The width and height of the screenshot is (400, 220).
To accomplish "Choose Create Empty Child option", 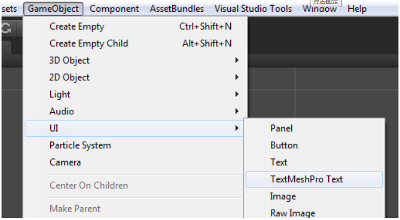I will pyautogui.click(x=88, y=43).
